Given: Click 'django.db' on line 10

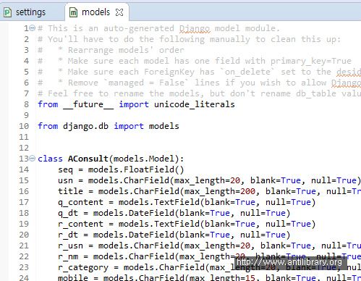Looking at the screenshot, I should pyautogui.click(x=85, y=126).
